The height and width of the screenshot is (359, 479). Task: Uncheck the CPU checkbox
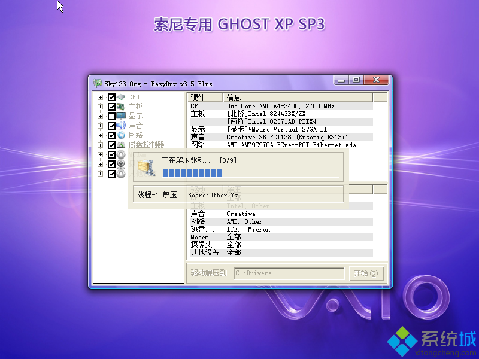point(111,97)
